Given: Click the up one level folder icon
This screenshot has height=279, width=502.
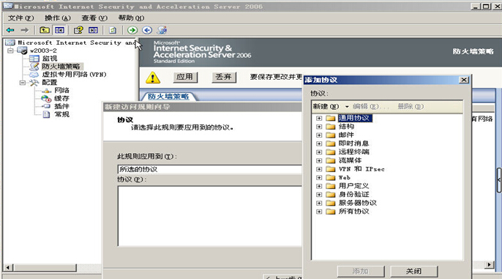Looking at the screenshot, I should tap(44, 30).
